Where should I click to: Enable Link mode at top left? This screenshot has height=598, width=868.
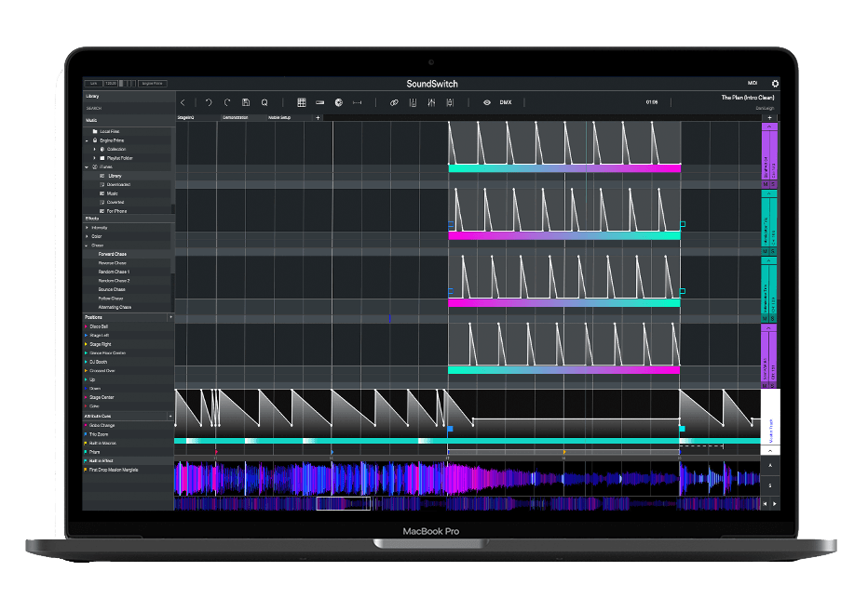pyautogui.click(x=96, y=83)
